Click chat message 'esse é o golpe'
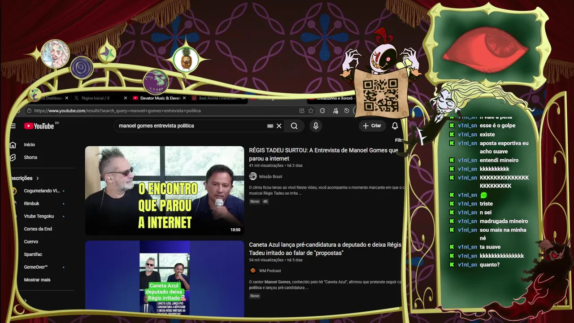This screenshot has width=574, height=323. click(x=497, y=126)
